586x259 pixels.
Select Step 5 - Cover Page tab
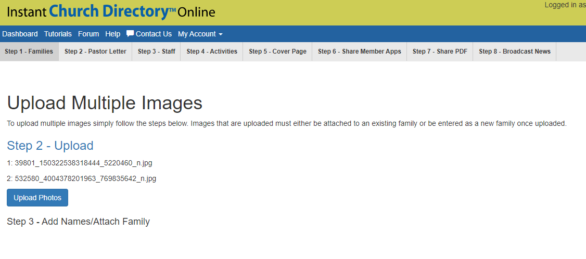278,51
